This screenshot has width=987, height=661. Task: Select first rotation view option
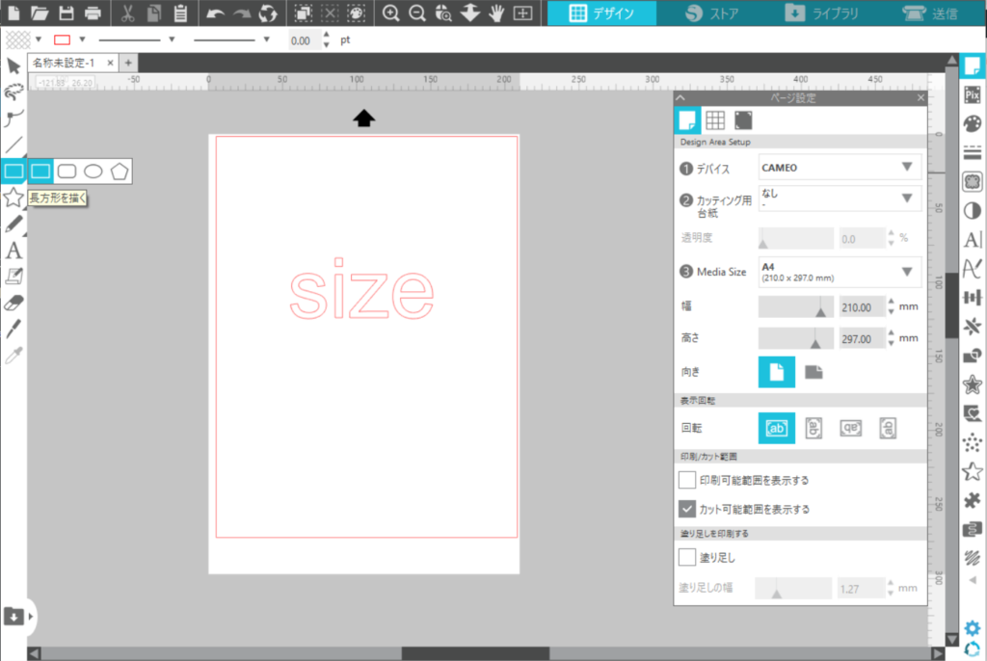776,428
